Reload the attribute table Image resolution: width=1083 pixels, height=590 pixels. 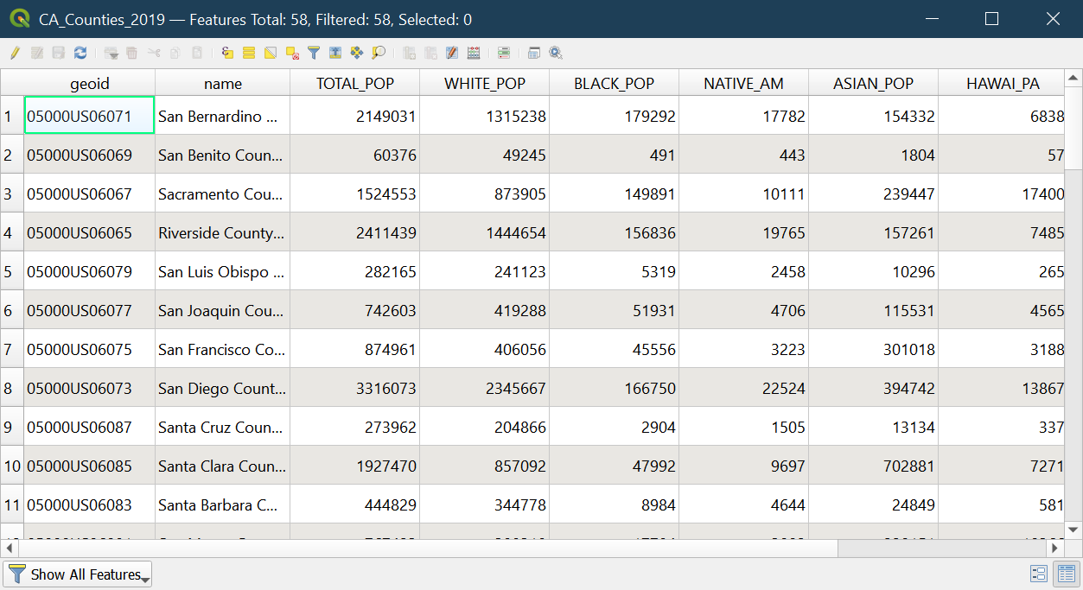click(x=80, y=53)
